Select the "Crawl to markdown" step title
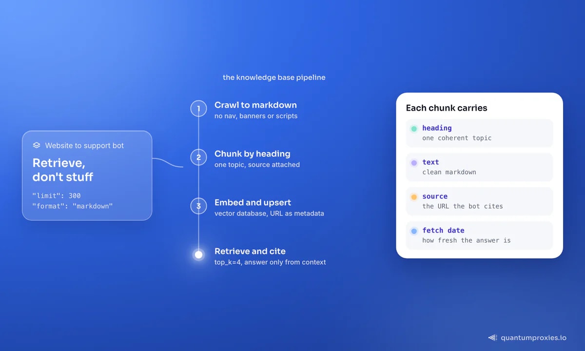 255,105
